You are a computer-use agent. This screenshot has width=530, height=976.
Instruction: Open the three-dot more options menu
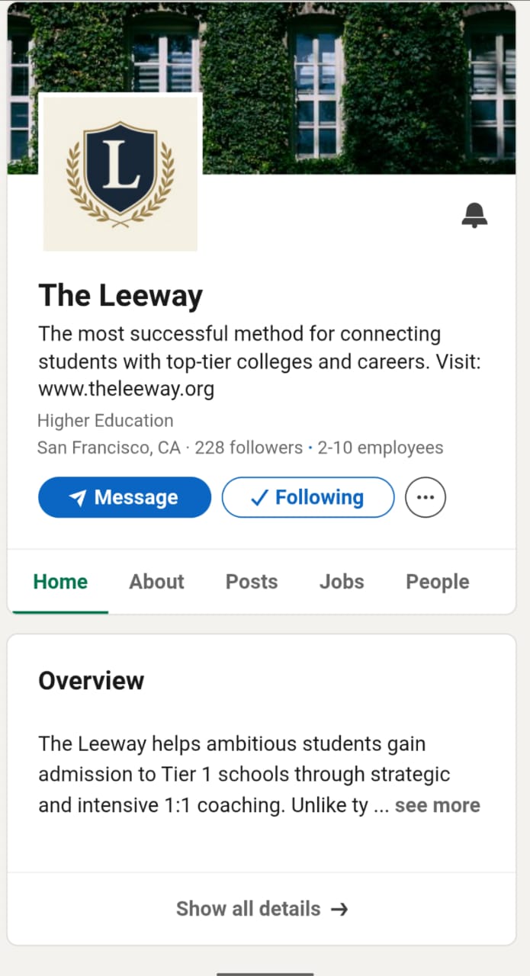[426, 497]
